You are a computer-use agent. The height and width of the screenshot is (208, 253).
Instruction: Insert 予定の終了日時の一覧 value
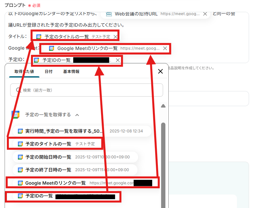click(x=75, y=170)
